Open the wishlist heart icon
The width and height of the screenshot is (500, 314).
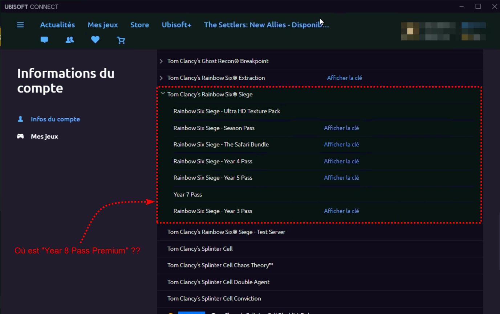click(95, 40)
